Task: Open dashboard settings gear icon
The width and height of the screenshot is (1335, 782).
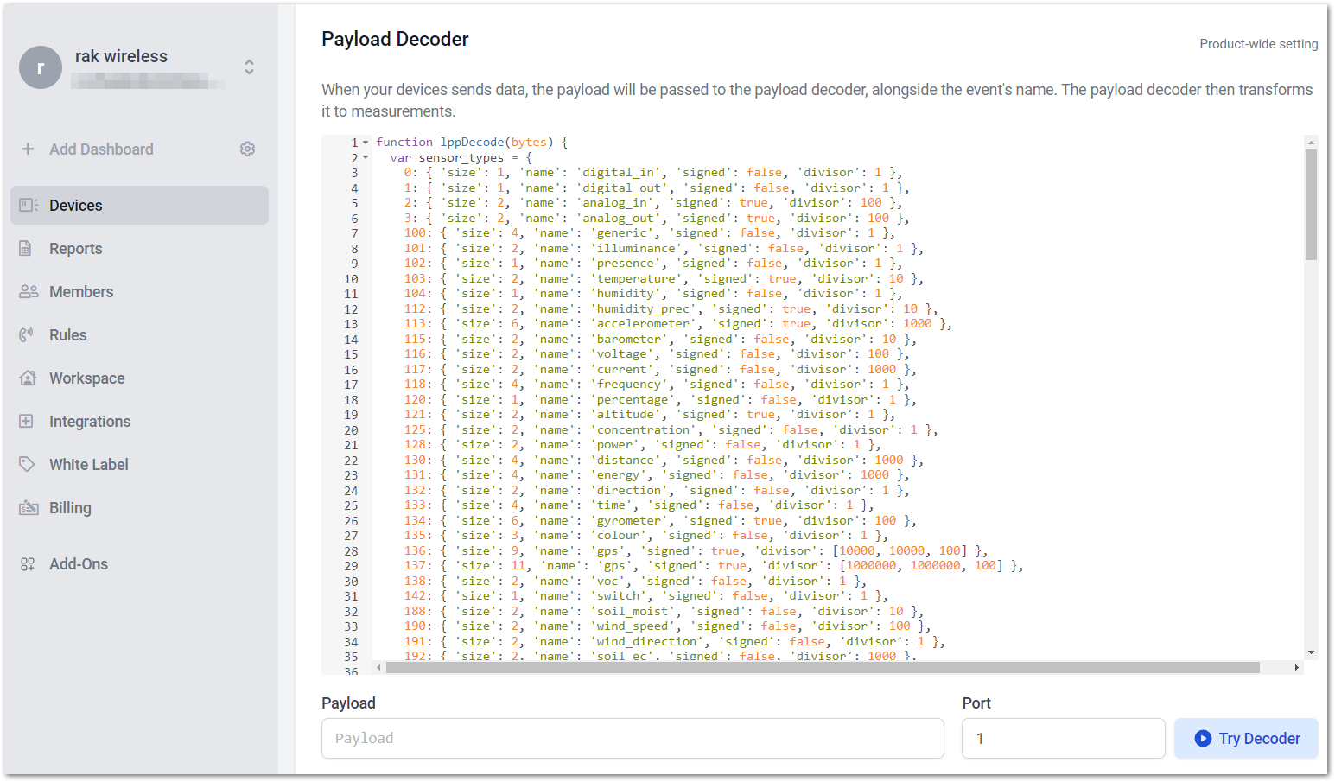Action: pyautogui.click(x=247, y=149)
